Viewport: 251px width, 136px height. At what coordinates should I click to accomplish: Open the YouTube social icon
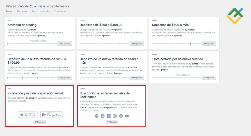click(127, 116)
